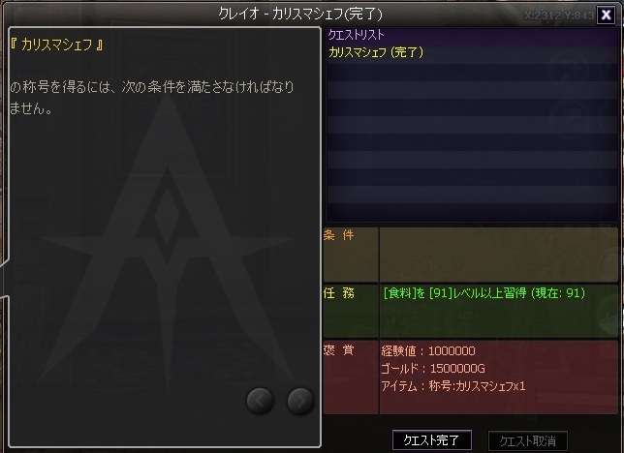Click the ゴールド : 1500000G reward line
The width and height of the screenshot is (624, 453).
pyautogui.click(x=433, y=369)
